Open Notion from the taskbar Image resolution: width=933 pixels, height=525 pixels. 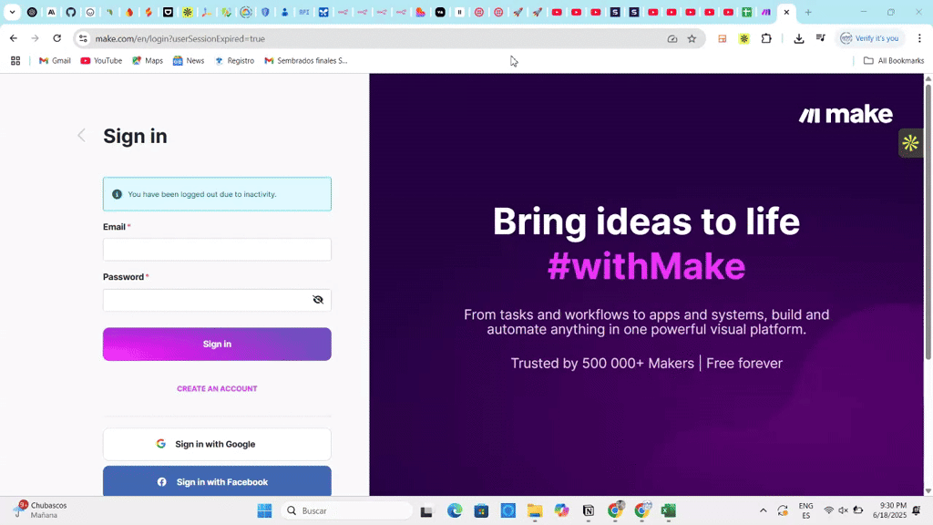pos(589,510)
